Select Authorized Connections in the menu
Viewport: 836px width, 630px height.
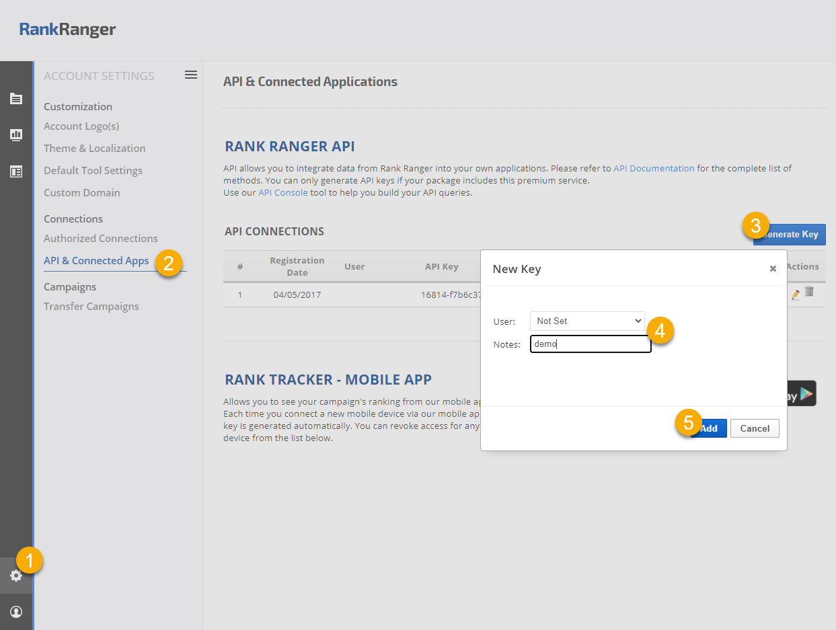tap(101, 239)
